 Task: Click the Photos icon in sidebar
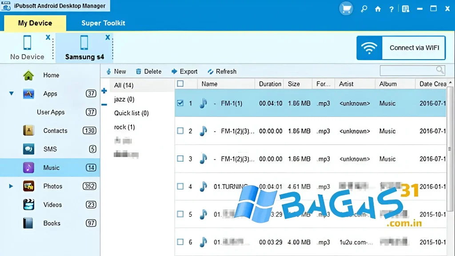28,186
